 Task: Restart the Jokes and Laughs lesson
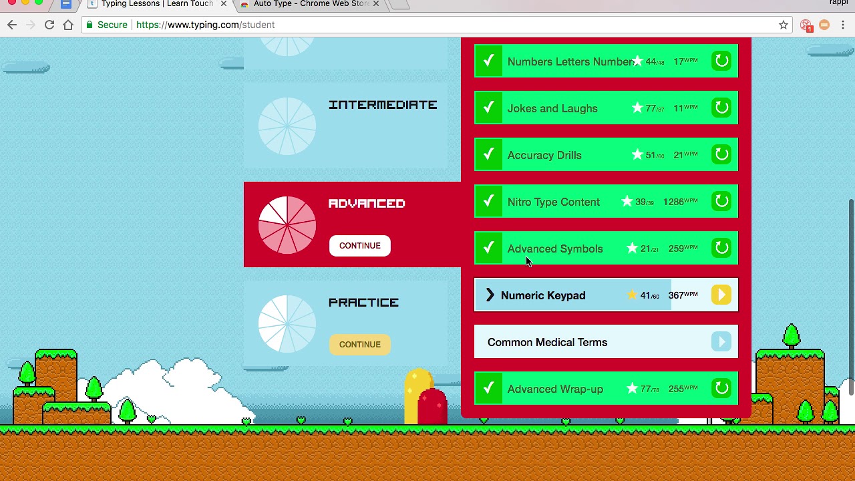coord(721,108)
